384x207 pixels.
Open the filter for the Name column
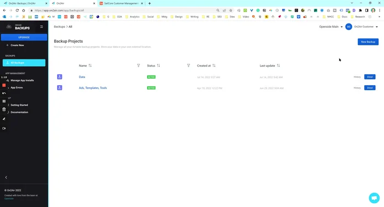[x=138, y=66]
